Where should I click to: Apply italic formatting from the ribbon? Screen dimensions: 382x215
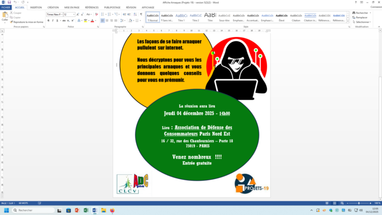(x=53, y=20)
